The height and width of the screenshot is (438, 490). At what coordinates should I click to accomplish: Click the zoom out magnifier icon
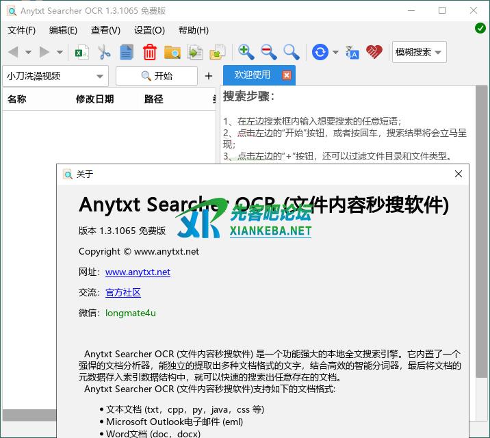coord(268,52)
